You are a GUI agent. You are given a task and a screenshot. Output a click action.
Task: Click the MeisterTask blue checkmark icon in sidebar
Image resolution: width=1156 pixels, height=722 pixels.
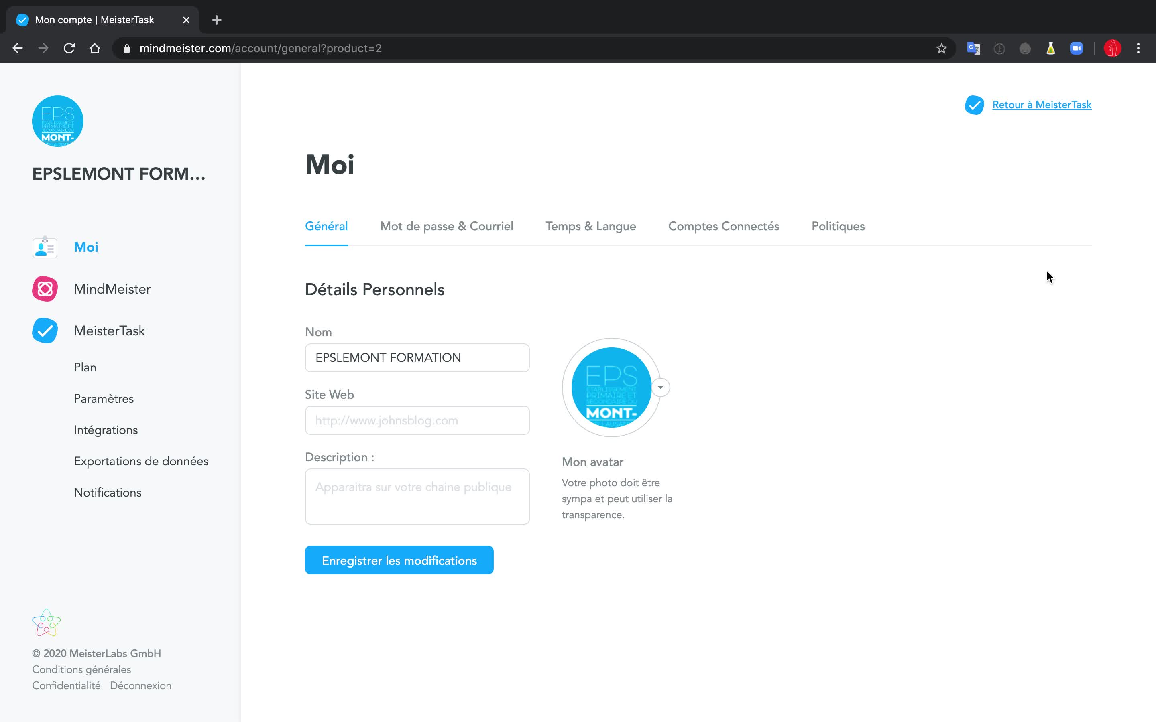tap(45, 331)
